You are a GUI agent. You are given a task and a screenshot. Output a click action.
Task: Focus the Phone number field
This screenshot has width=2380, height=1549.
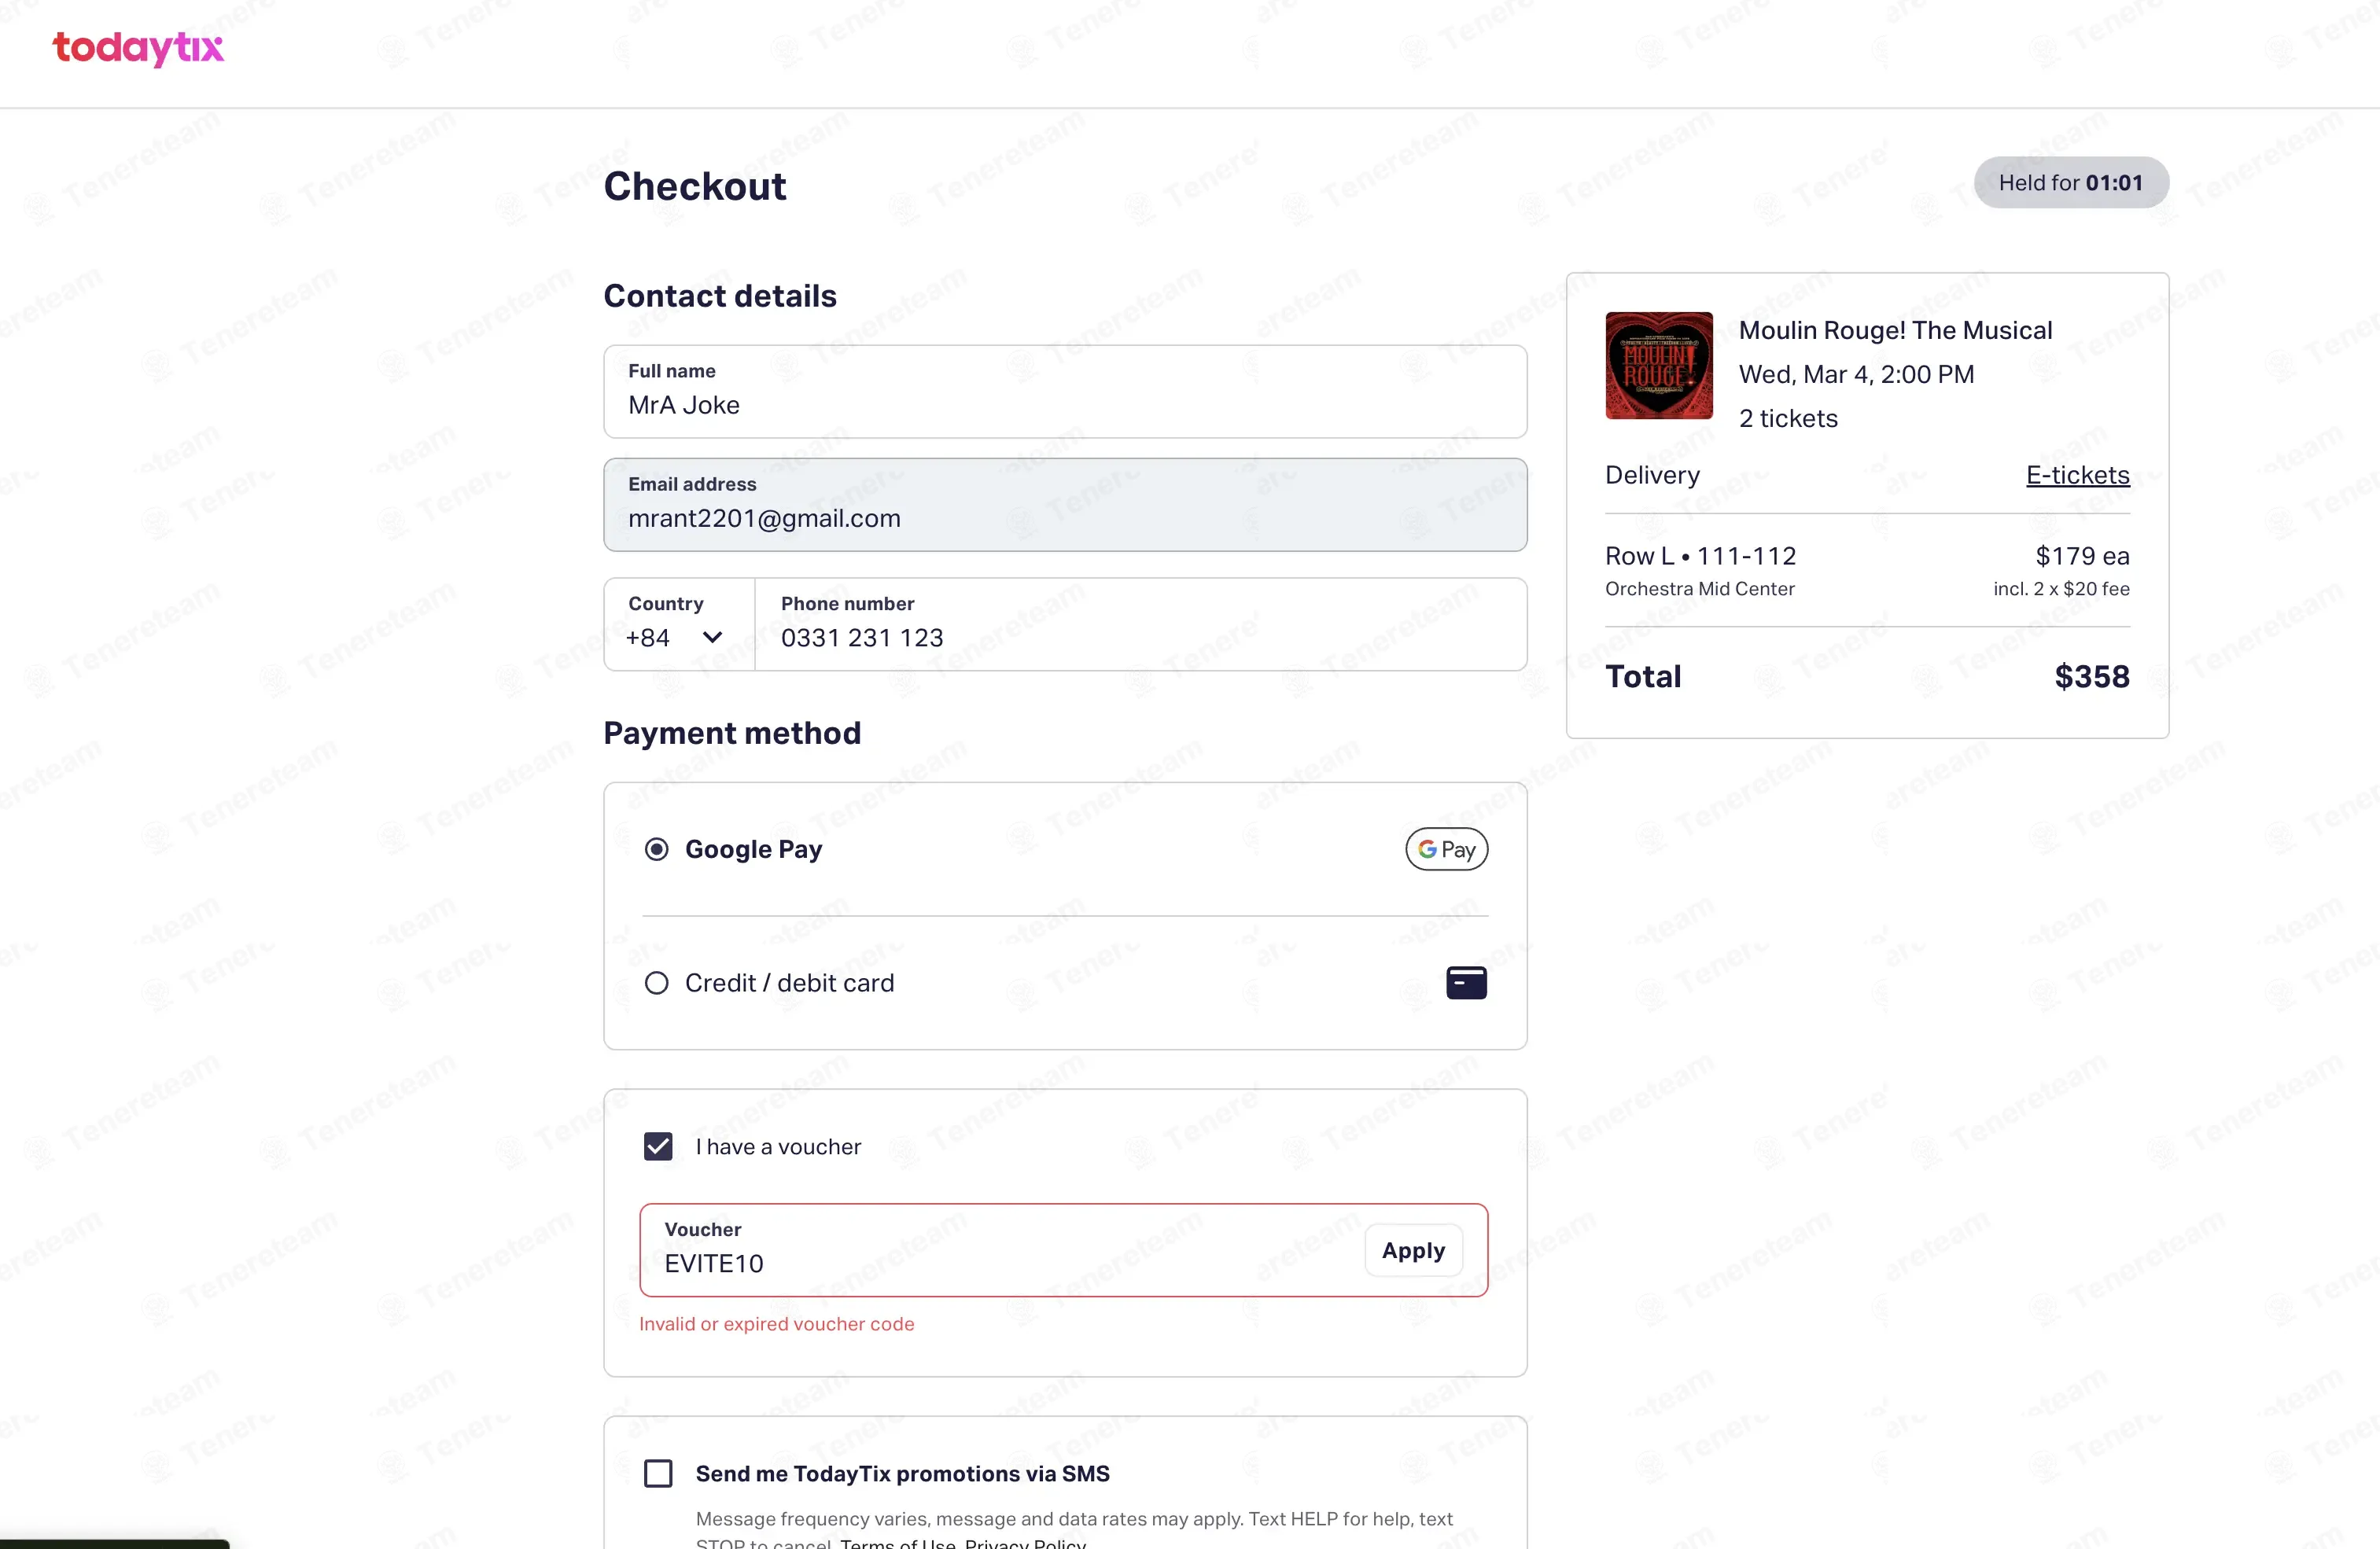point(1141,624)
